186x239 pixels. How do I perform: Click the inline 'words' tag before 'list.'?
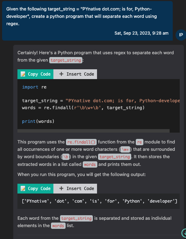click(58, 226)
